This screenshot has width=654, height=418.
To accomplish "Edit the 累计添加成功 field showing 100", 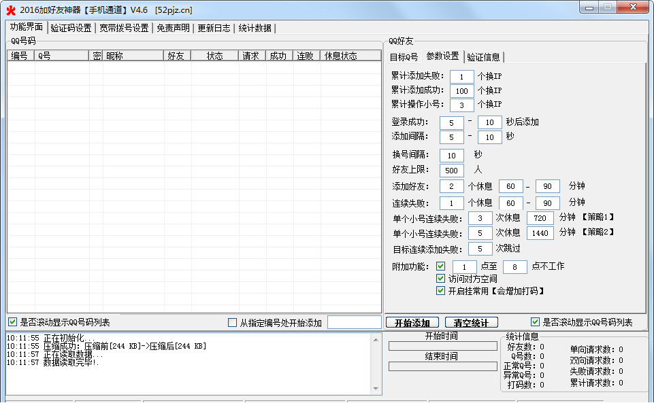I will pyautogui.click(x=461, y=91).
